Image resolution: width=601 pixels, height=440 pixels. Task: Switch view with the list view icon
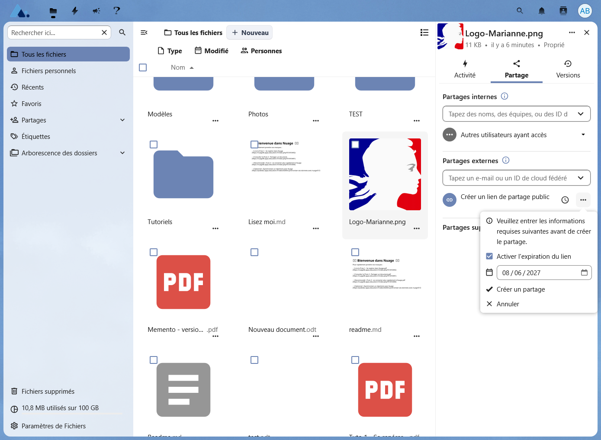424,32
